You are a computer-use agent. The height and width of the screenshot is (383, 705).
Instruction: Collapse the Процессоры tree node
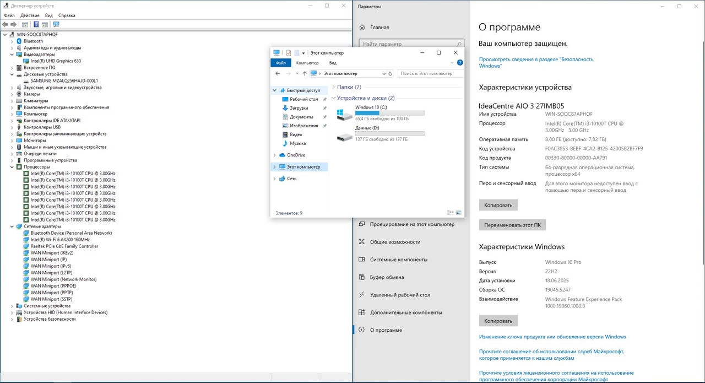[12, 167]
